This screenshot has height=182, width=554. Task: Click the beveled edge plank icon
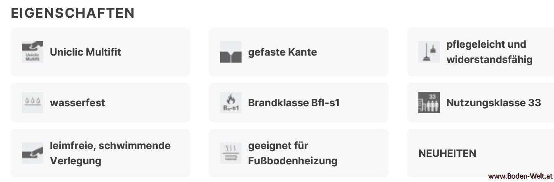coord(231,52)
